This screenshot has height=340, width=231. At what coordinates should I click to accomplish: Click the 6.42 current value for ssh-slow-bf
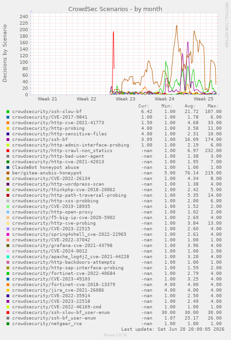tap(147, 112)
